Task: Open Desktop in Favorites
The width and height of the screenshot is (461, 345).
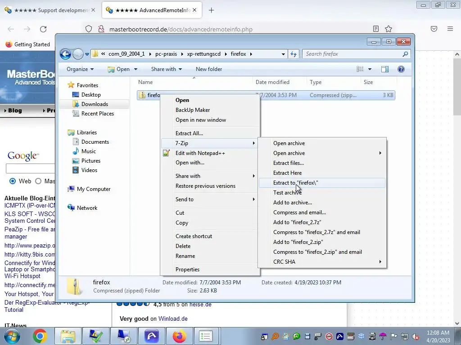Action: (91, 95)
